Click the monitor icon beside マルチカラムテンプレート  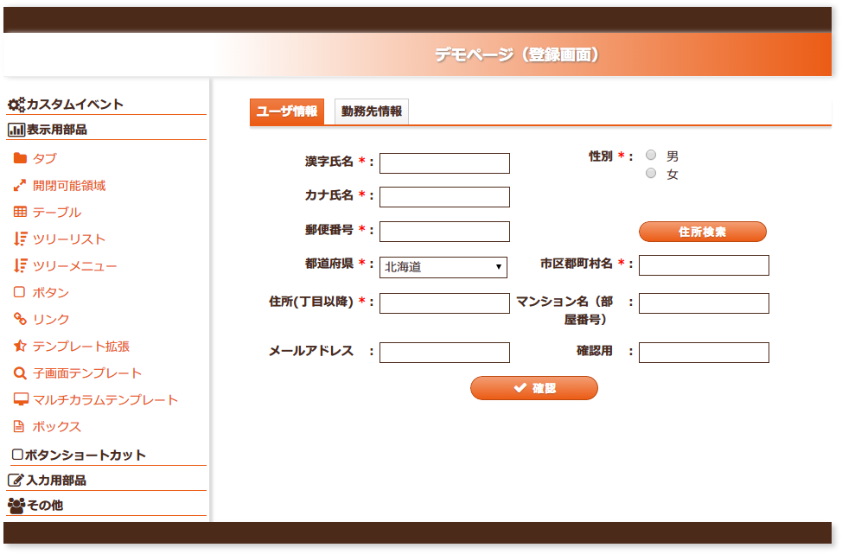21,399
